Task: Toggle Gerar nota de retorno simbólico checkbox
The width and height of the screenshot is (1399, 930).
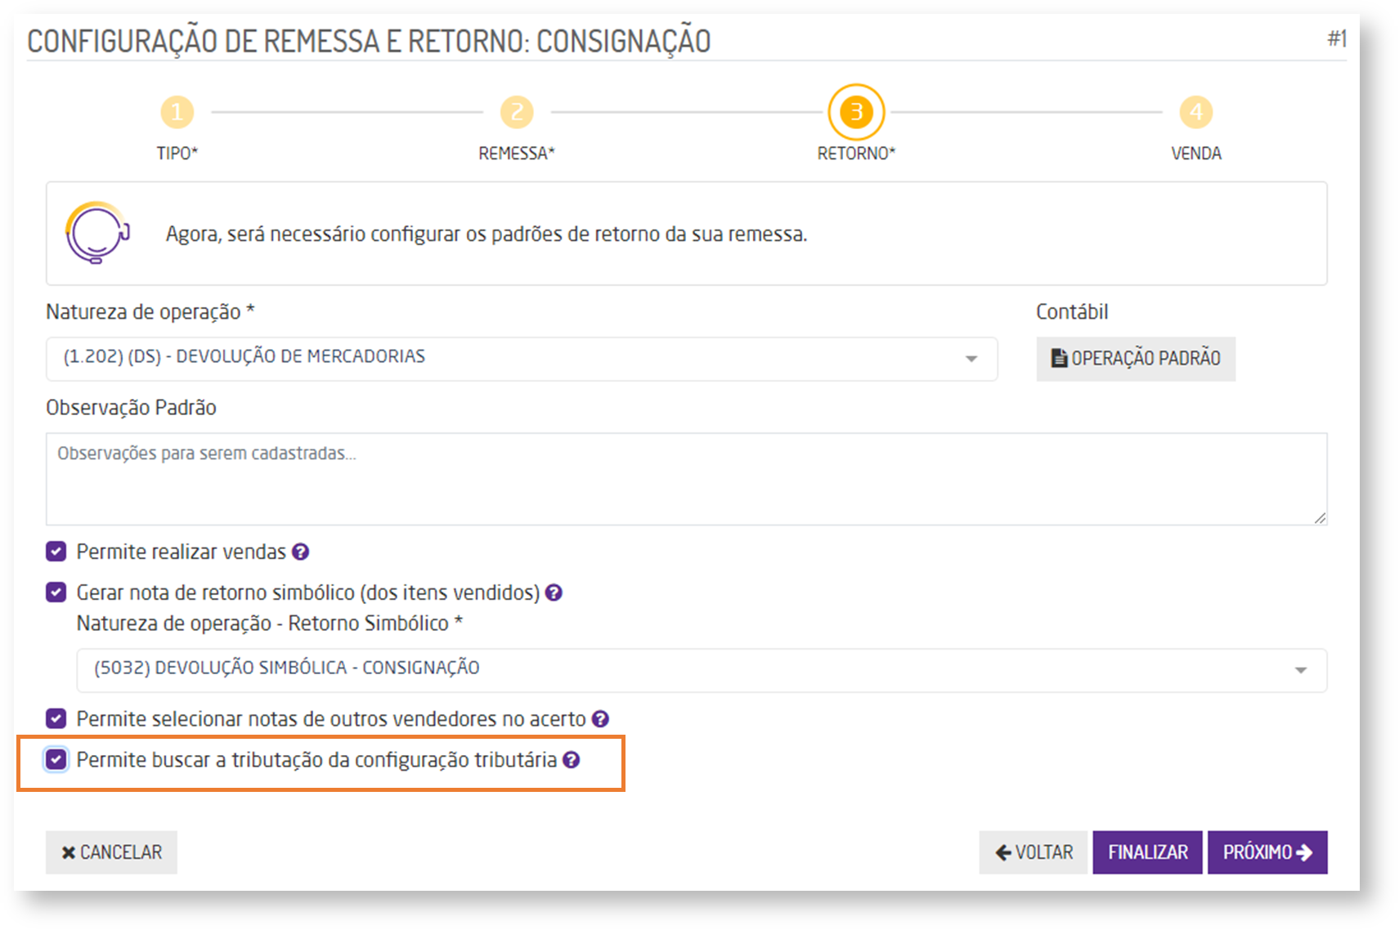Action: point(56,592)
